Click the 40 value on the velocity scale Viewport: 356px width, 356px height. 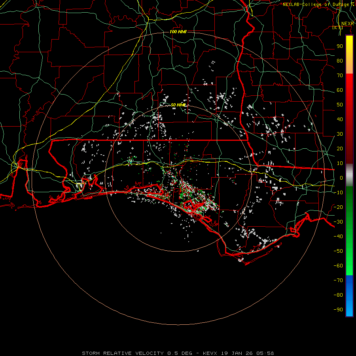(340, 119)
